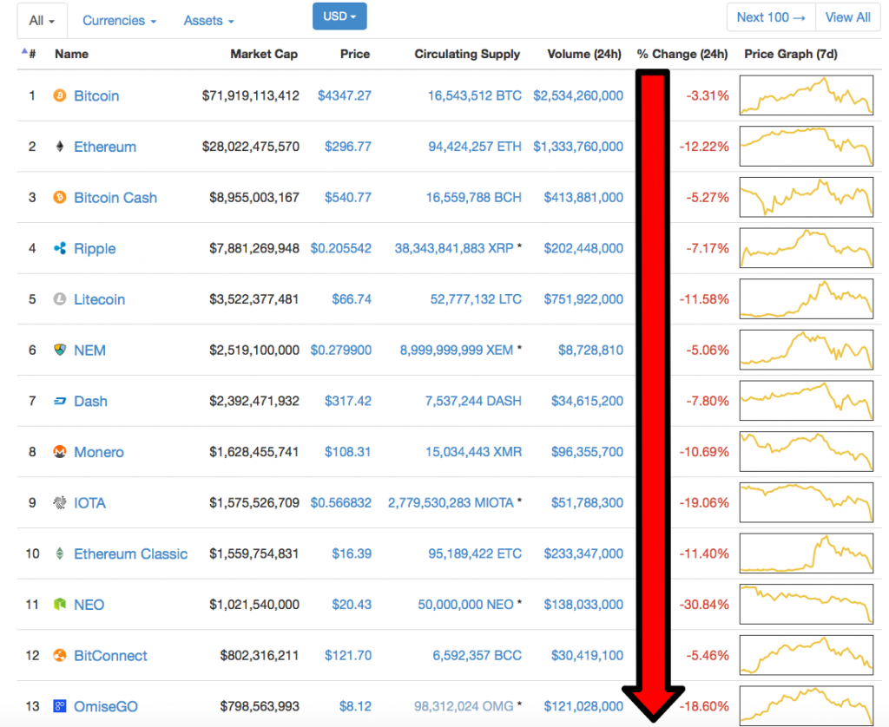The width and height of the screenshot is (889, 727).
Task: Open the IOTA currency page
Action: 89,503
